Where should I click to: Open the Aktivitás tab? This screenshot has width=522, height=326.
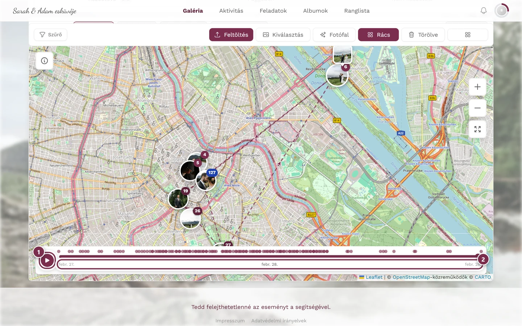[x=231, y=11]
